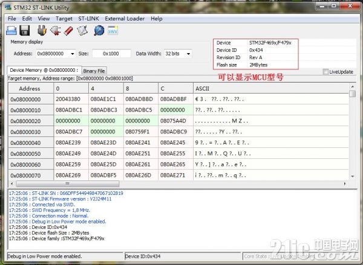Expand the Address combo box dropdown

coord(73,54)
